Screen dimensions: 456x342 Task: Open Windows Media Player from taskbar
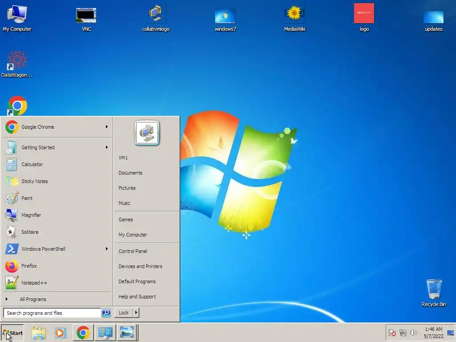click(61, 333)
